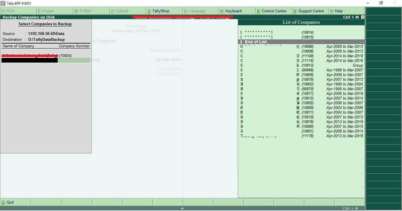Open the Upload option in top toolbar
402x211 pixels.
click(x=128, y=11)
